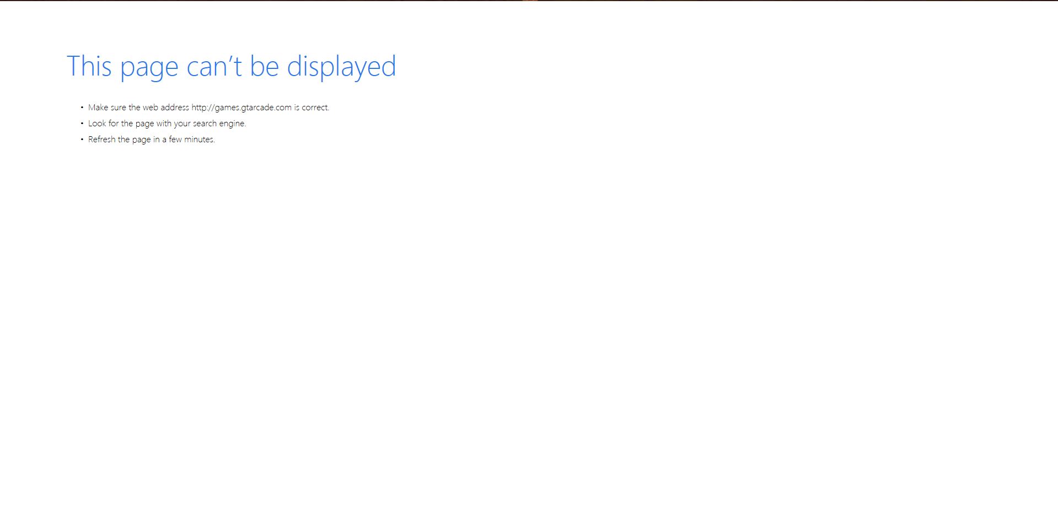1058x520 pixels.
Task: Click the "Refresh the page" suggestion text
Action: click(x=151, y=140)
